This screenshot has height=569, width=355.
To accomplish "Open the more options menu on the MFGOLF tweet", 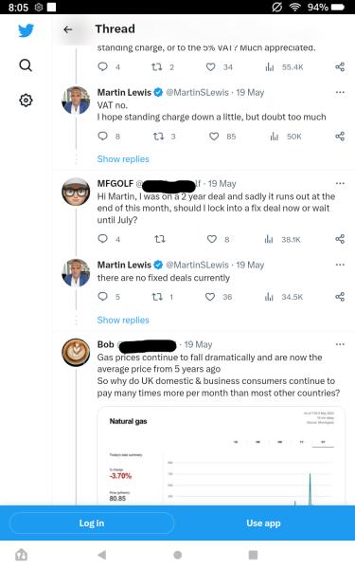I will coord(340,183).
